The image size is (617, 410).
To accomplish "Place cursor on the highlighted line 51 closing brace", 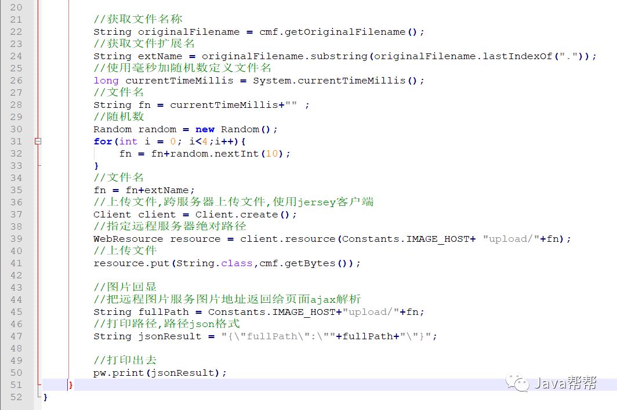I will (71, 384).
